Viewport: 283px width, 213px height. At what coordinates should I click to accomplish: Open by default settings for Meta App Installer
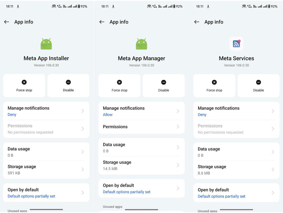46,193
